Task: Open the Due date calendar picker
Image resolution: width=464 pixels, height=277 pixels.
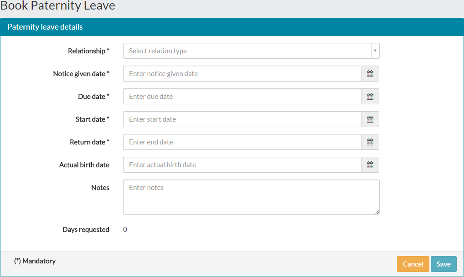Action: tap(370, 97)
